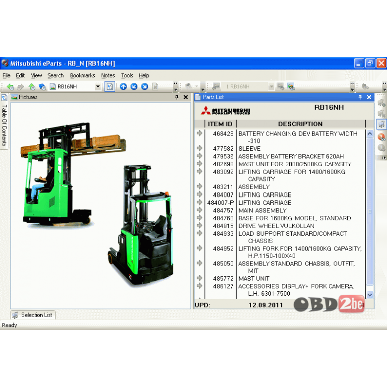Click the blue down-left arrow button
387x387 pixels.
[134, 87]
